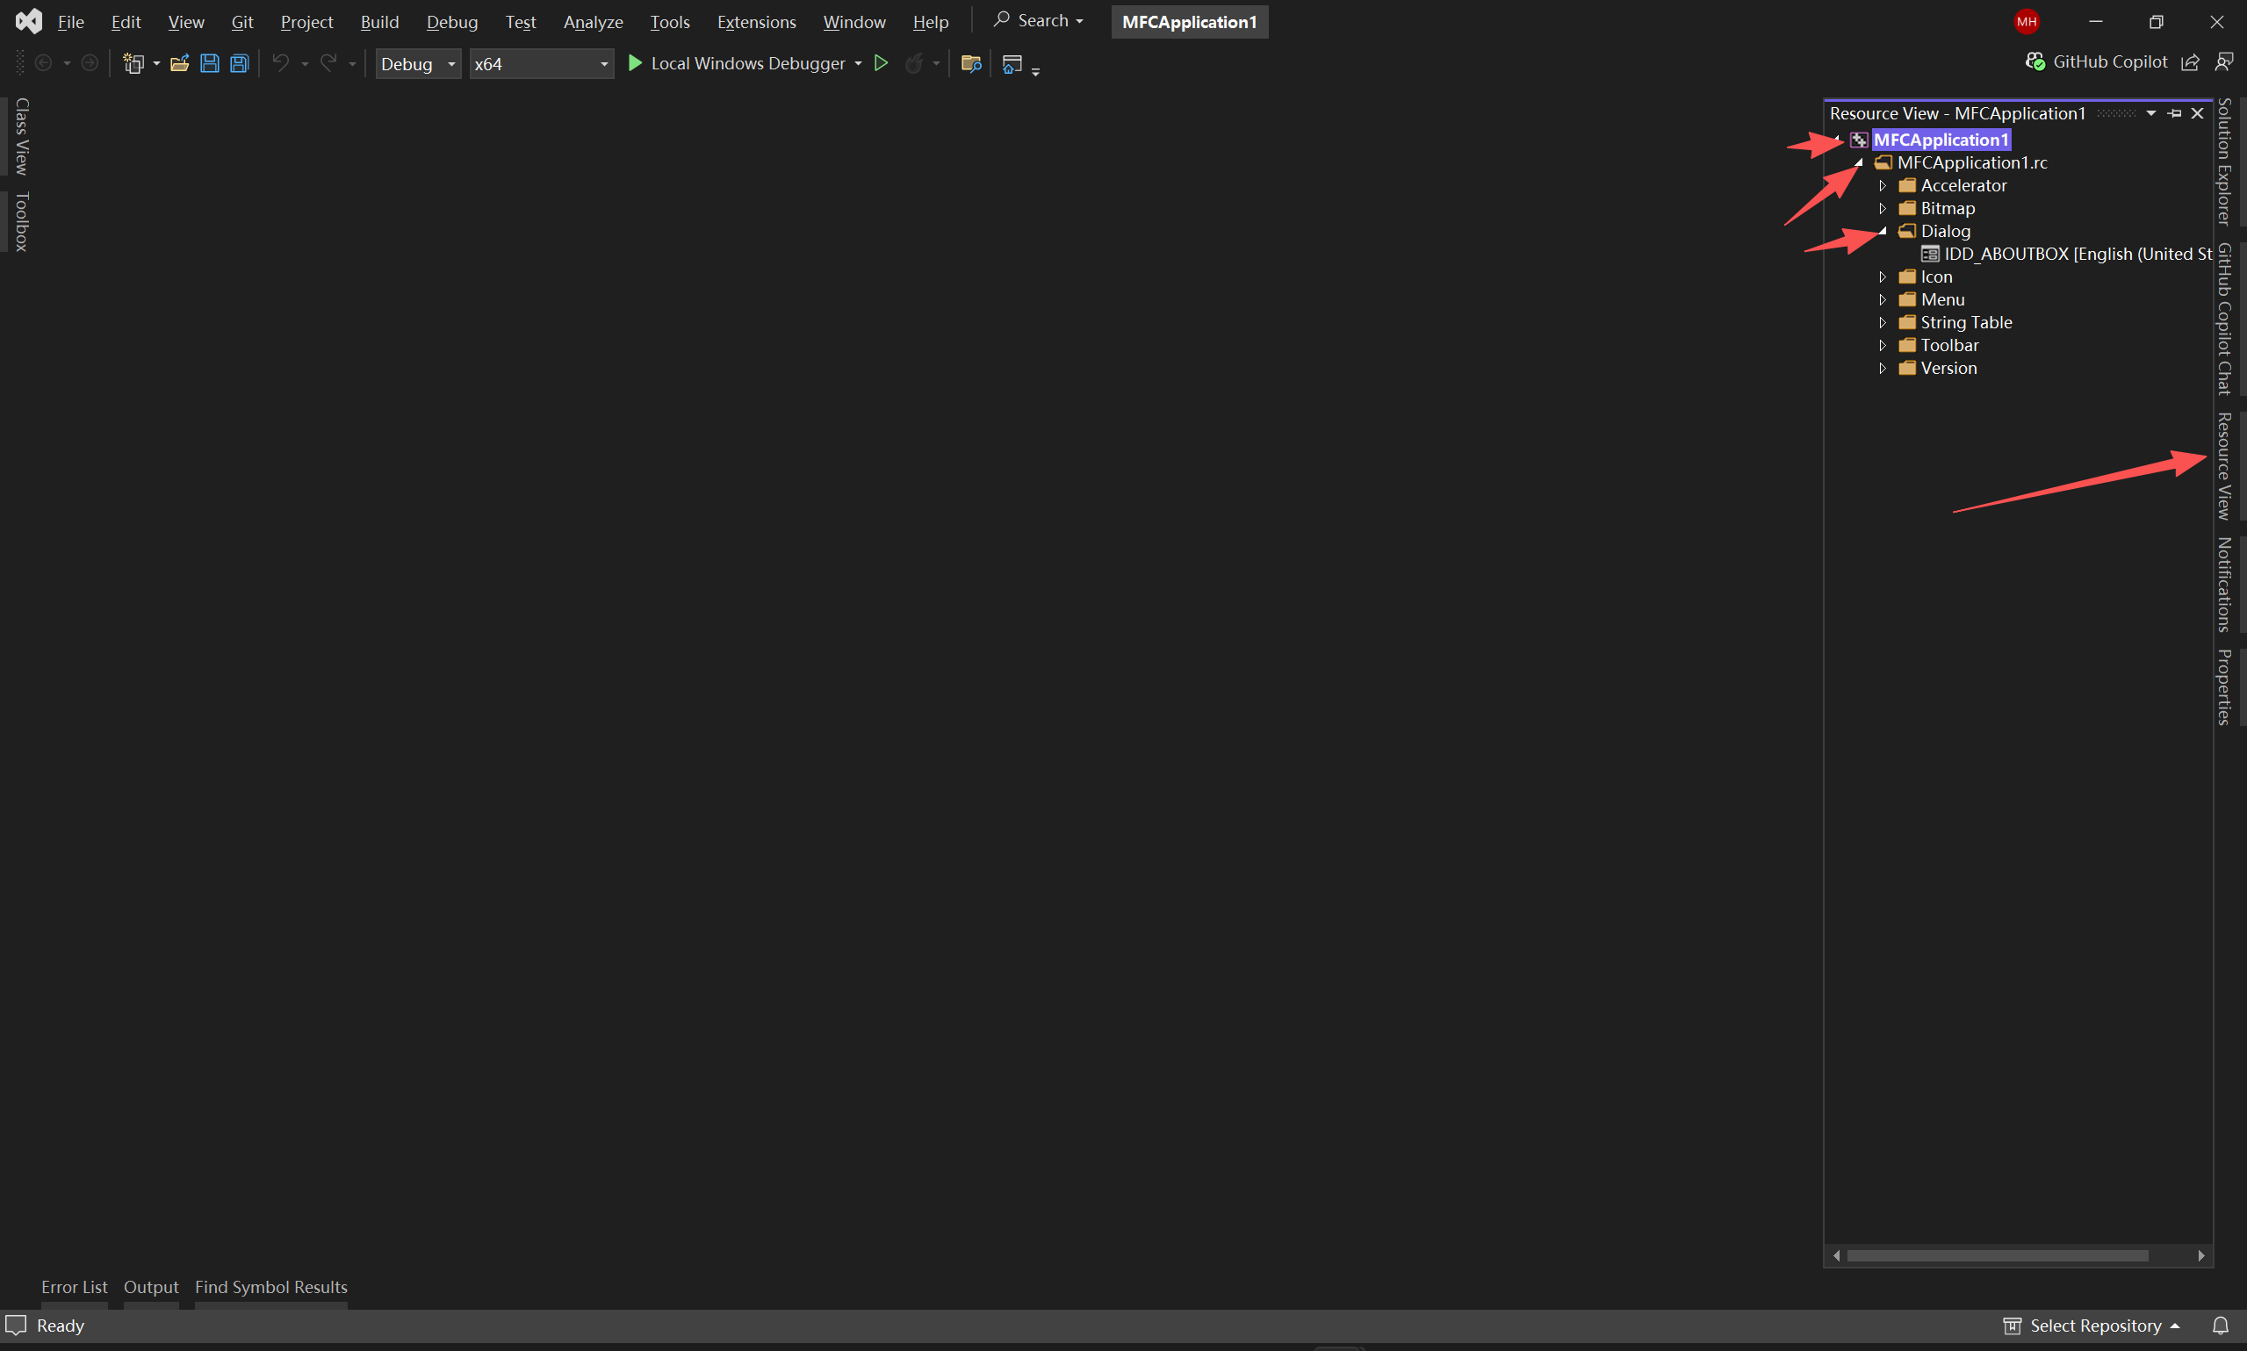Click the MH account avatar
This screenshot has width=2247, height=1351.
(2027, 21)
